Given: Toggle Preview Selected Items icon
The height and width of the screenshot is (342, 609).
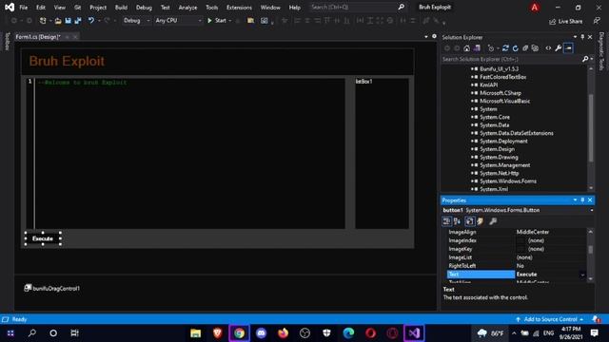Looking at the screenshot, I should click(568, 48).
